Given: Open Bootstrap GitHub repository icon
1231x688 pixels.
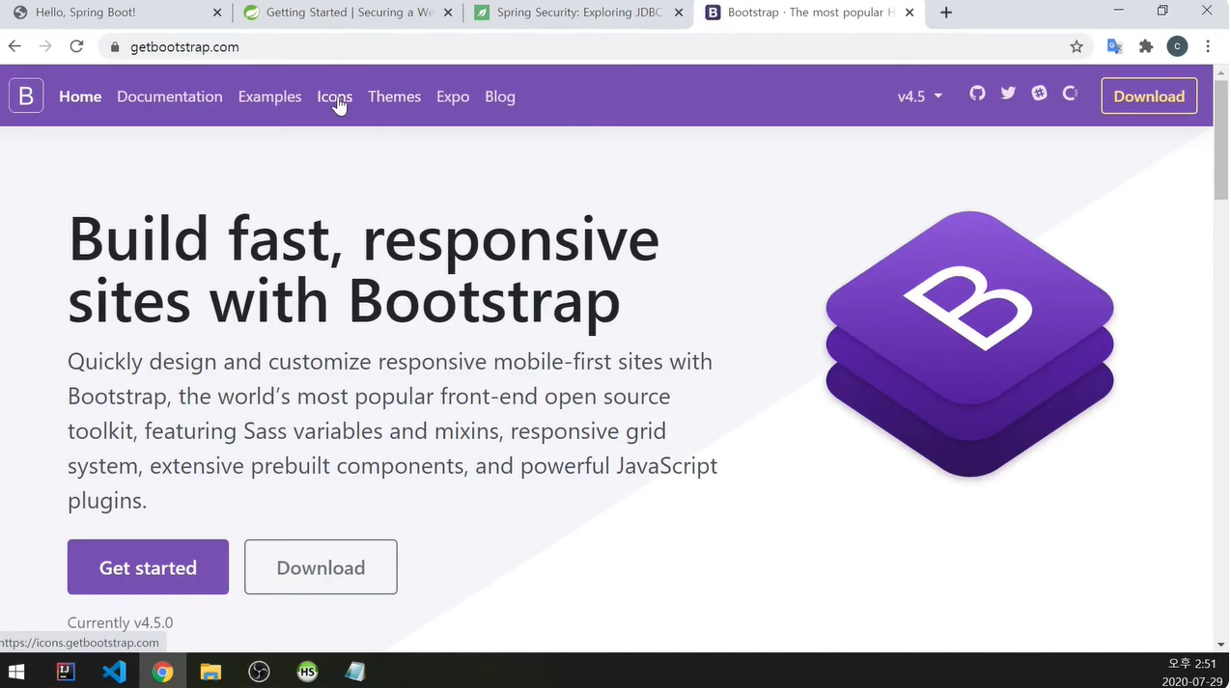Looking at the screenshot, I should pyautogui.click(x=977, y=94).
